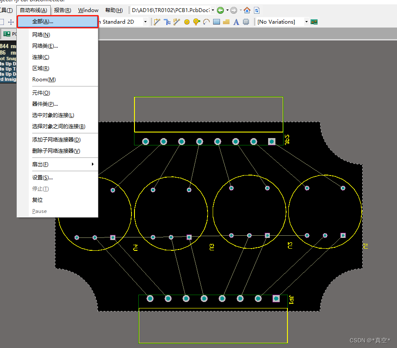
Task: Expand the 扇出(F) submenu arrow
Action: coord(93,164)
